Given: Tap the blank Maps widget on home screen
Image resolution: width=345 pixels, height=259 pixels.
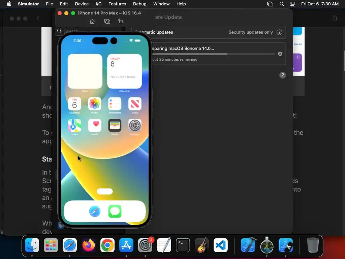Looking at the screenshot, I should (85, 71).
